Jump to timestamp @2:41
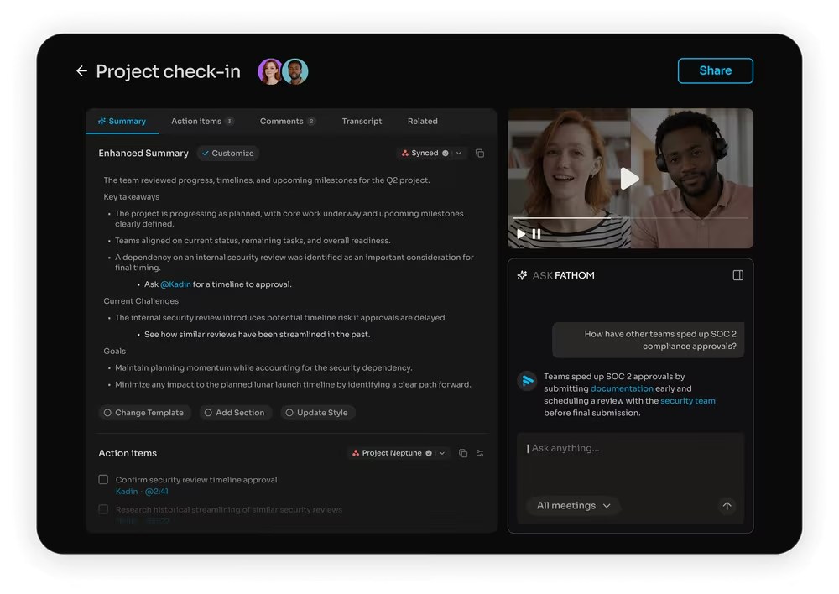Image resolution: width=839 pixels, height=594 pixels. (x=156, y=492)
